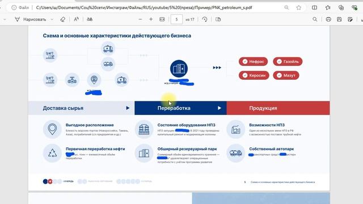This screenshot has height=204, width=363.
Task: Open Browser essentials heart icon
Action: point(354,7)
